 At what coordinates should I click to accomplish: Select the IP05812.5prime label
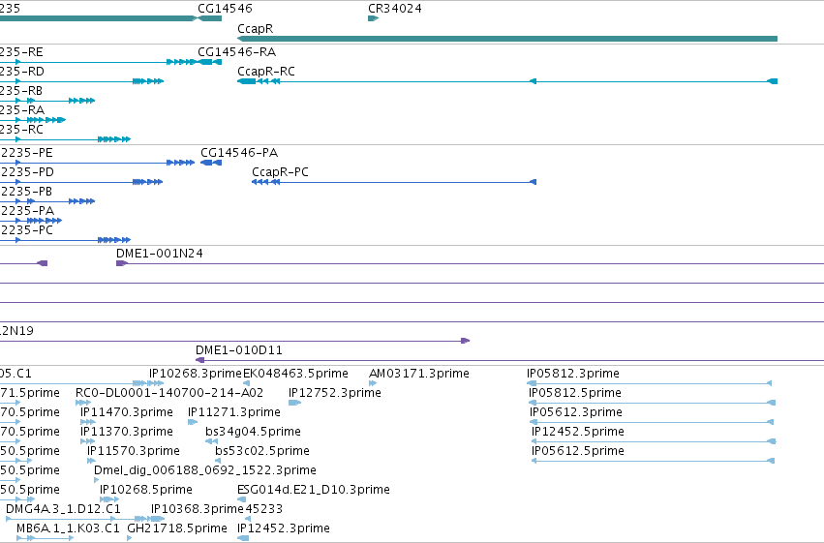pos(575,393)
